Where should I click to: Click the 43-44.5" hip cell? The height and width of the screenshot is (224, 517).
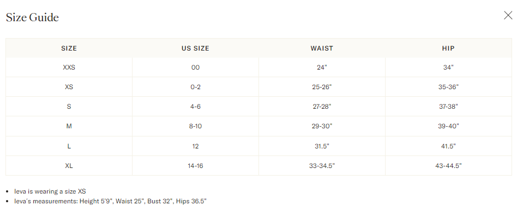[448, 165]
